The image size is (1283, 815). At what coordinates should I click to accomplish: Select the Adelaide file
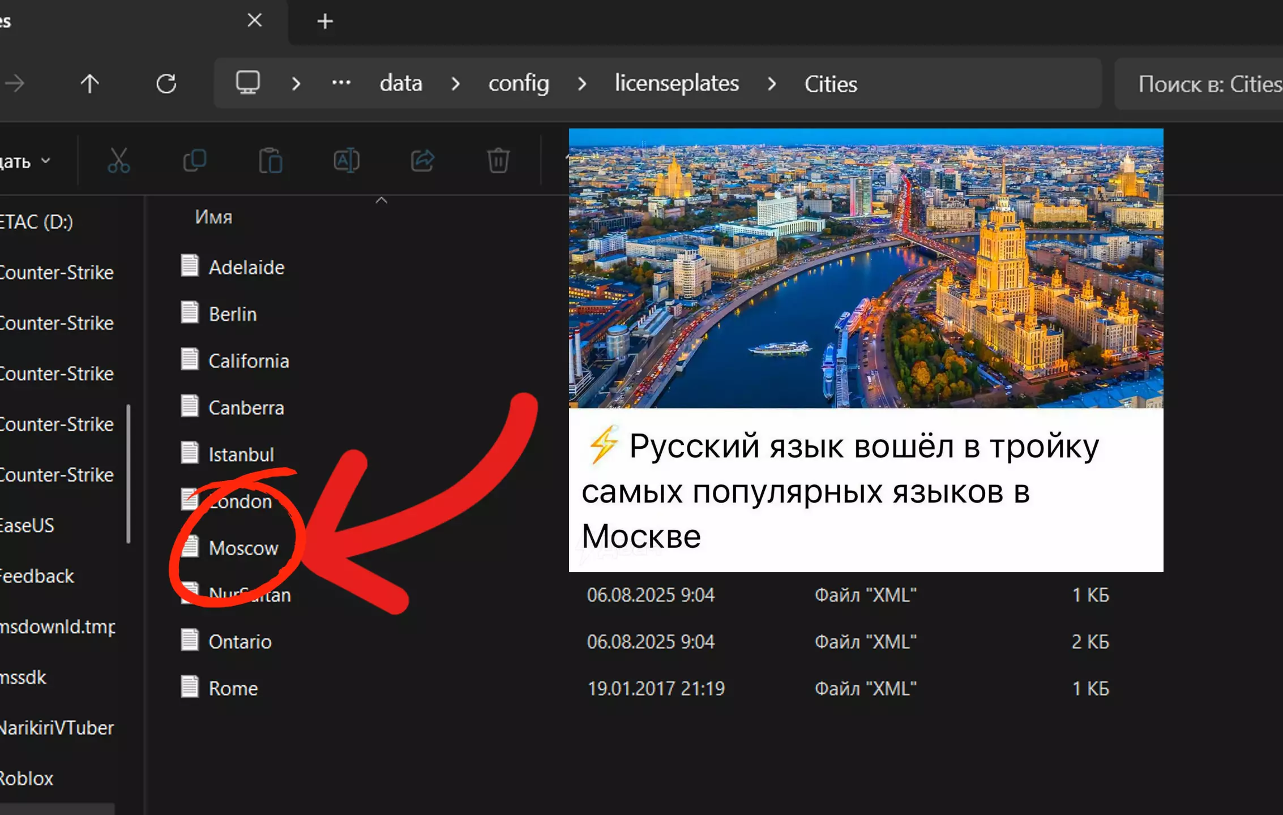coord(246,267)
